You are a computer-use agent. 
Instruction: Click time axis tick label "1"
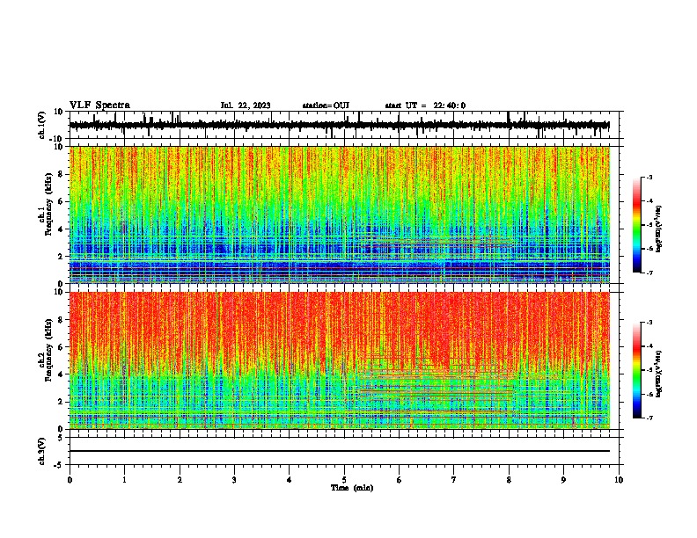[x=124, y=480]
